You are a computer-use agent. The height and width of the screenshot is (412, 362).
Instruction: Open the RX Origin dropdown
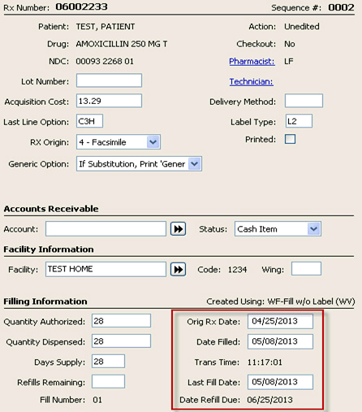point(119,142)
